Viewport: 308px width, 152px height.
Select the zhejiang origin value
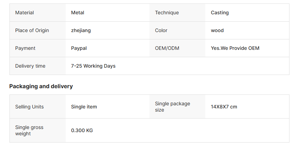pyautogui.click(x=81, y=31)
